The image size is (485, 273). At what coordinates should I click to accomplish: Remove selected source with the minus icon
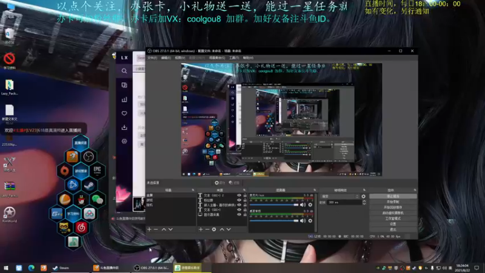tap(207, 229)
